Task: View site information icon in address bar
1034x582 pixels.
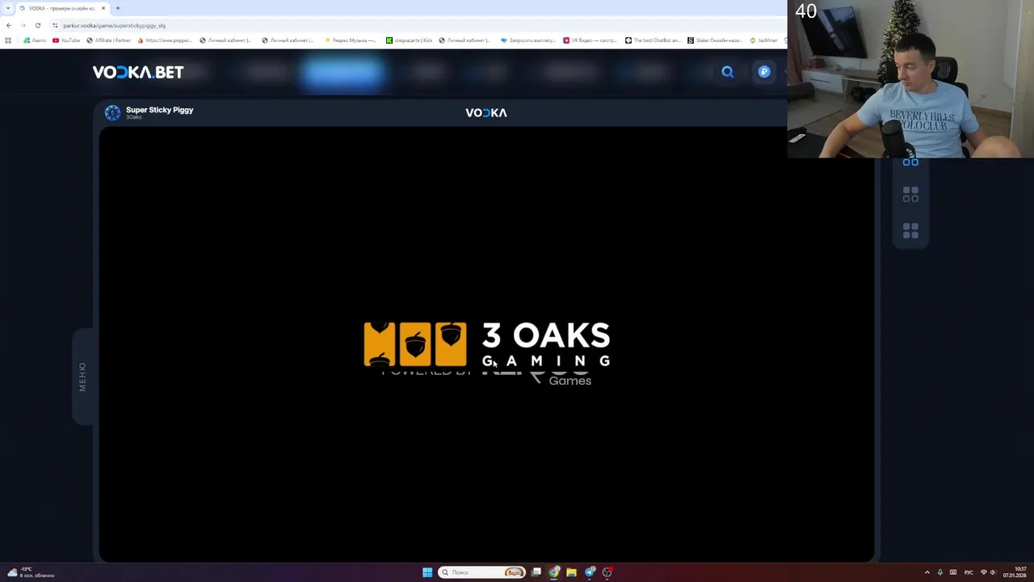Action: 55,25
